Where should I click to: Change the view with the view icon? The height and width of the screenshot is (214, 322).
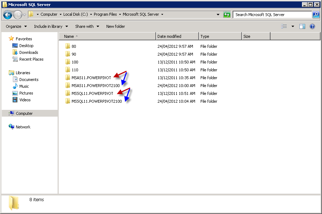click(284, 26)
